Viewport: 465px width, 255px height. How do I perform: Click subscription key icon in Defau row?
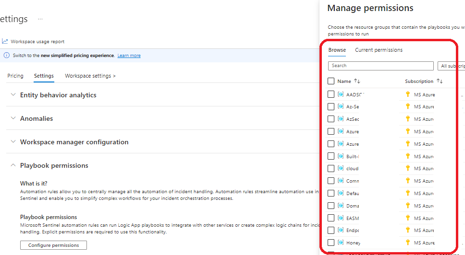[408, 193]
